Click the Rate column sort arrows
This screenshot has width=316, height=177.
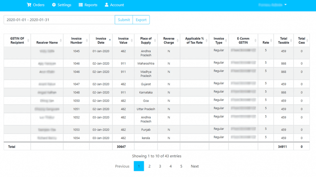tap(270, 40)
